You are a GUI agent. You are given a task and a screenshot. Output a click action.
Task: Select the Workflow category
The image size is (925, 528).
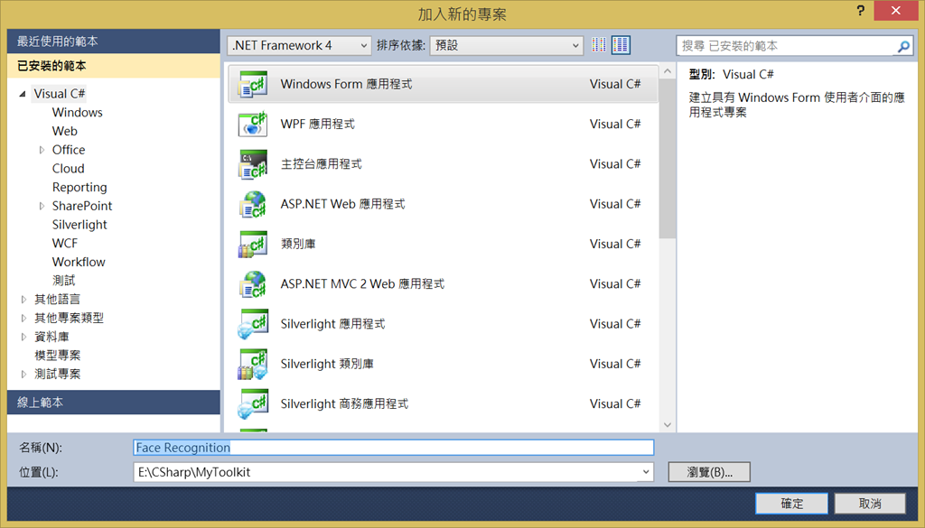tap(79, 263)
